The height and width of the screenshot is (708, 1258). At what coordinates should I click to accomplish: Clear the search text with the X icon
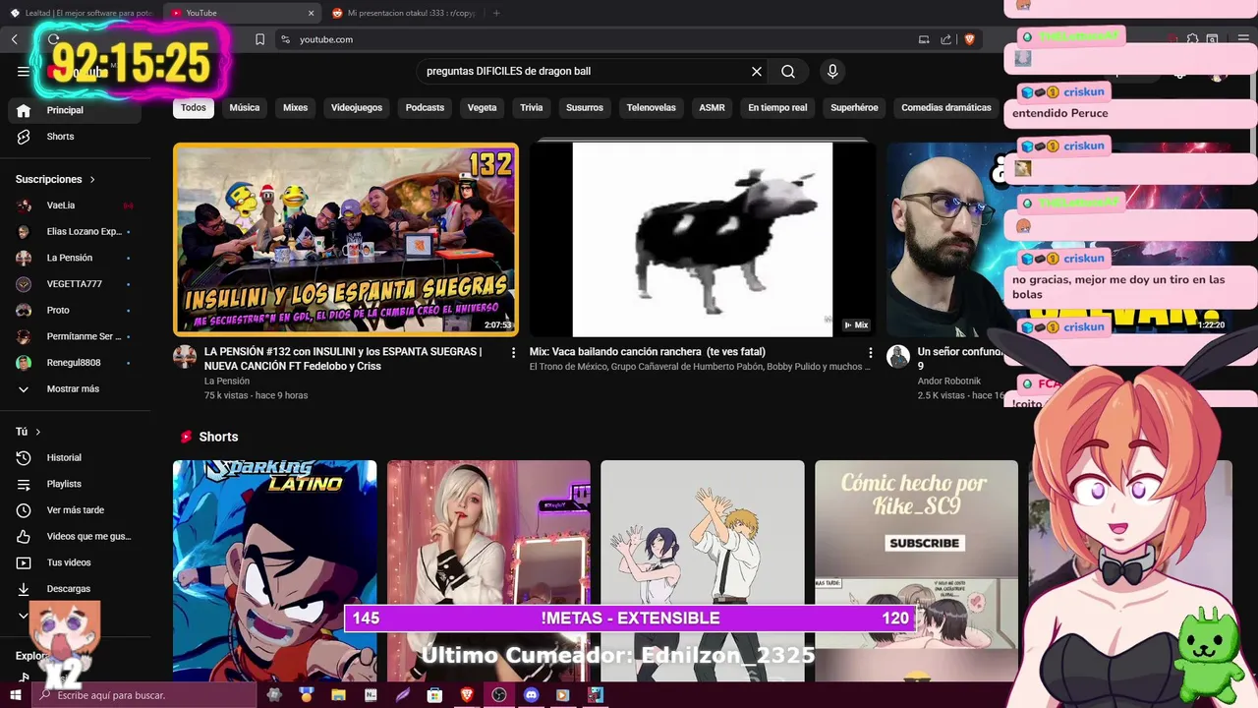[x=757, y=71]
